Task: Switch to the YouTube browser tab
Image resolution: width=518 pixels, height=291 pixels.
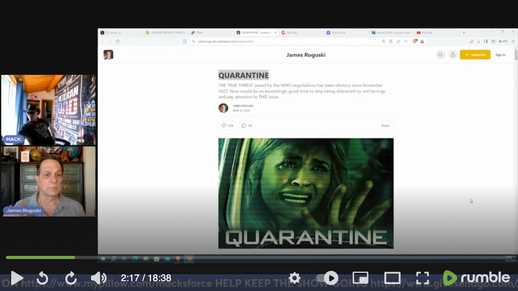Action: point(437,33)
